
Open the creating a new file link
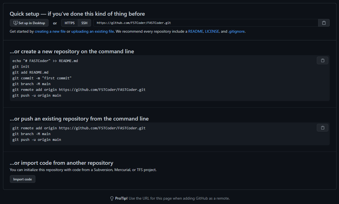point(50,31)
